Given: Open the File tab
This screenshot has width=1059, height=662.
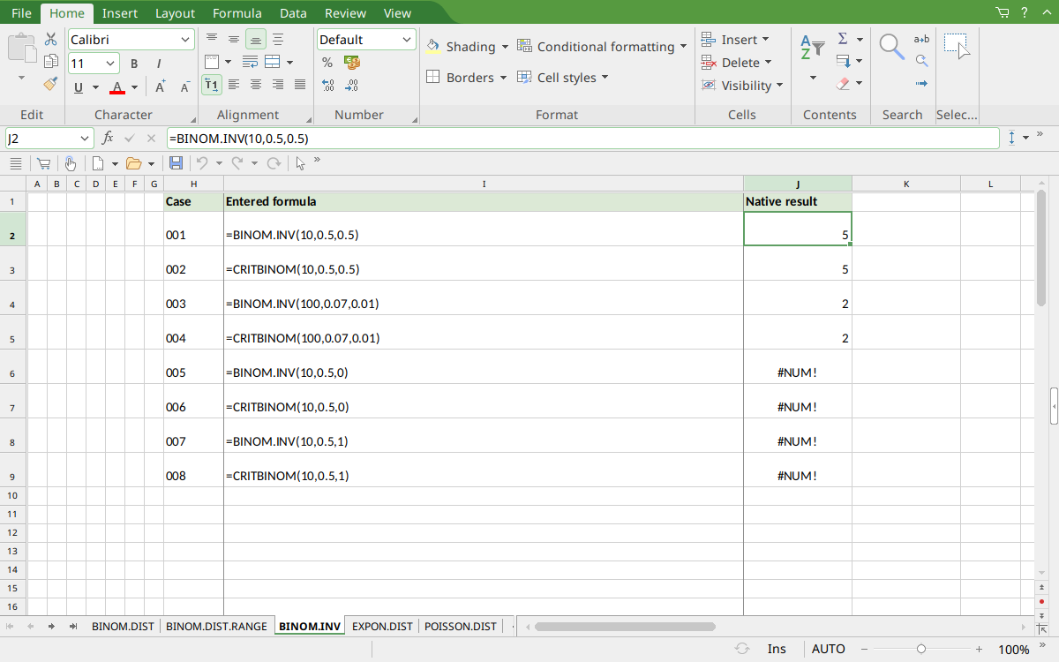Looking at the screenshot, I should coord(21,13).
